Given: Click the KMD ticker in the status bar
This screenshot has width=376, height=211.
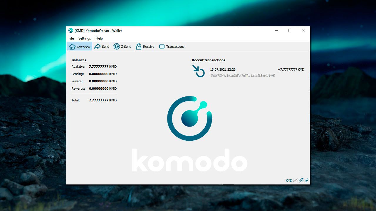Looking at the screenshot, I should tap(289, 180).
